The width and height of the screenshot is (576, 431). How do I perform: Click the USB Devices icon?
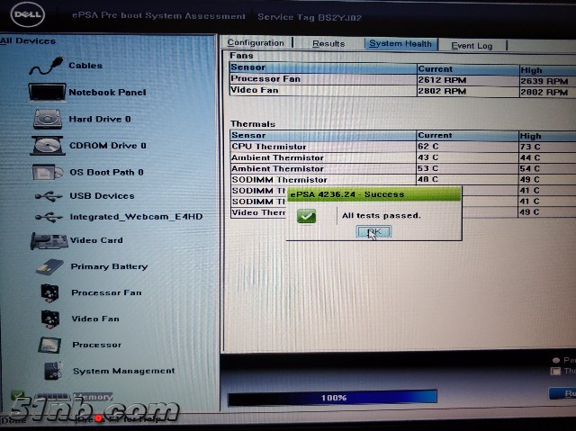(x=49, y=195)
